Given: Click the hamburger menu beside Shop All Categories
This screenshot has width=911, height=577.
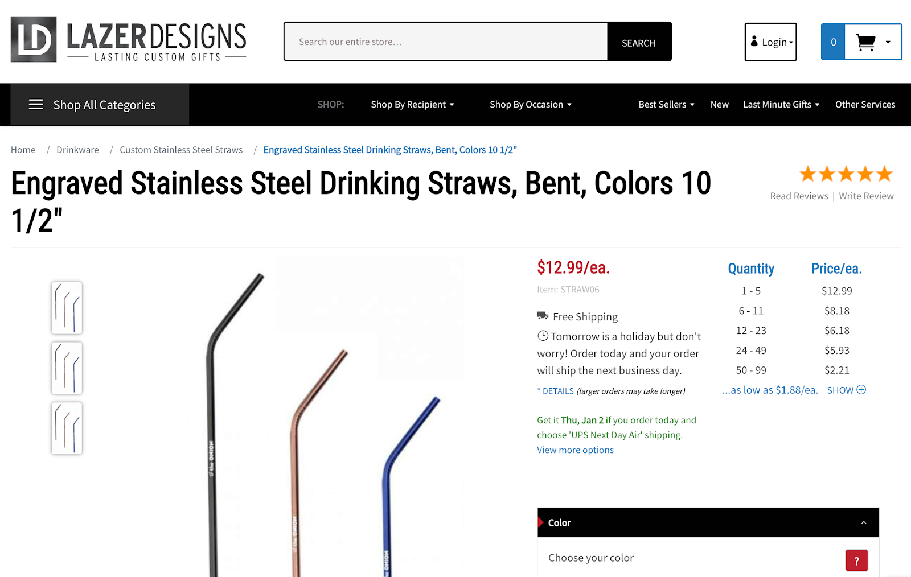Looking at the screenshot, I should point(36,104).
